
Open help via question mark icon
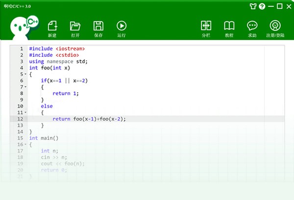(262, 7)
